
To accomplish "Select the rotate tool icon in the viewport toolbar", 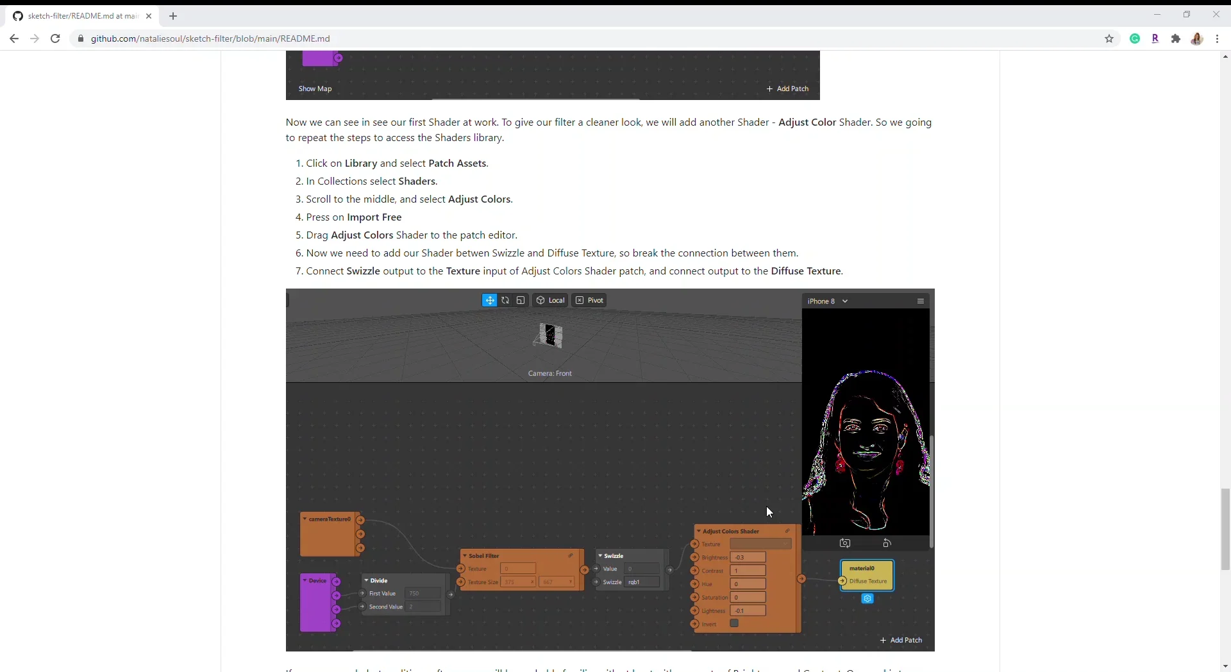I will [x=505, y=300].
